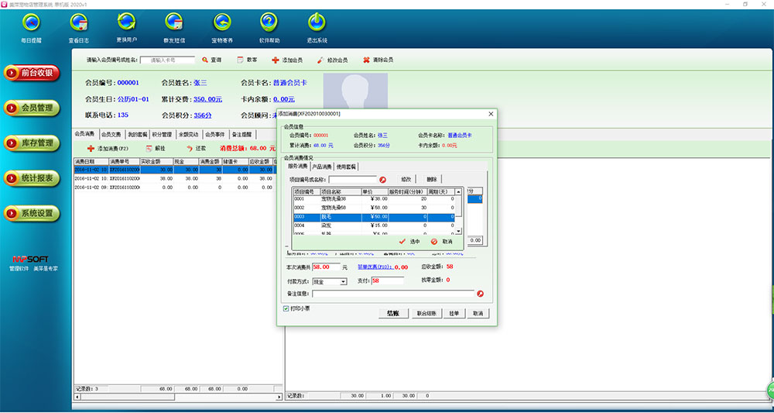Click the 支付 payment amount field
774x413 pixels.
click(x=386, y=280)
